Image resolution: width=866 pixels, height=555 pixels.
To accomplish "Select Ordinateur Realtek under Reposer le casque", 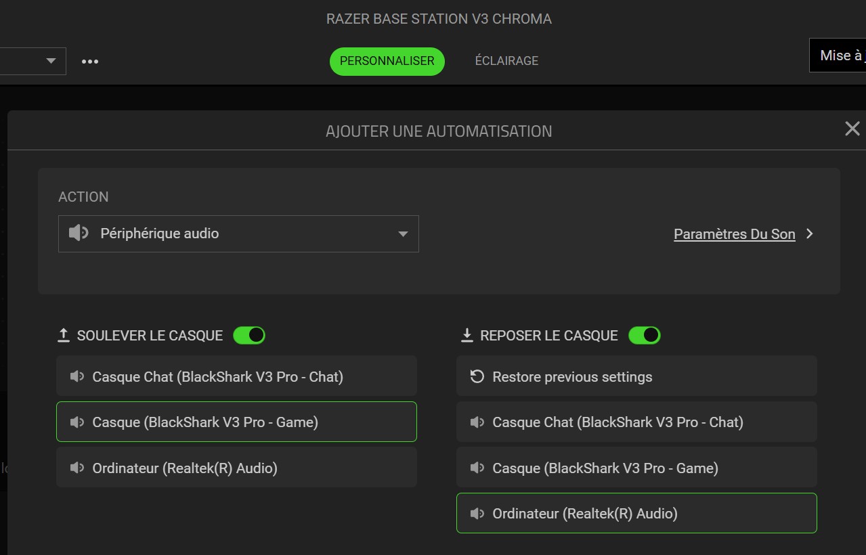I will point(636,513).
